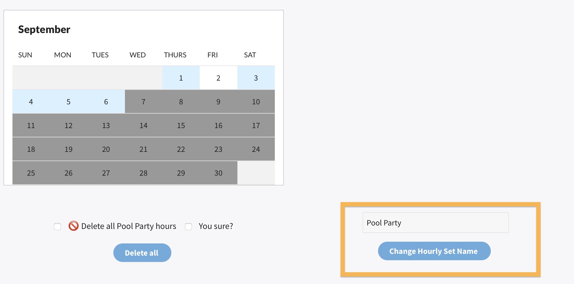Screen dimensions: 574x284
Task: Click the grey September 7 cell
Action: click(x=143, y=102)
